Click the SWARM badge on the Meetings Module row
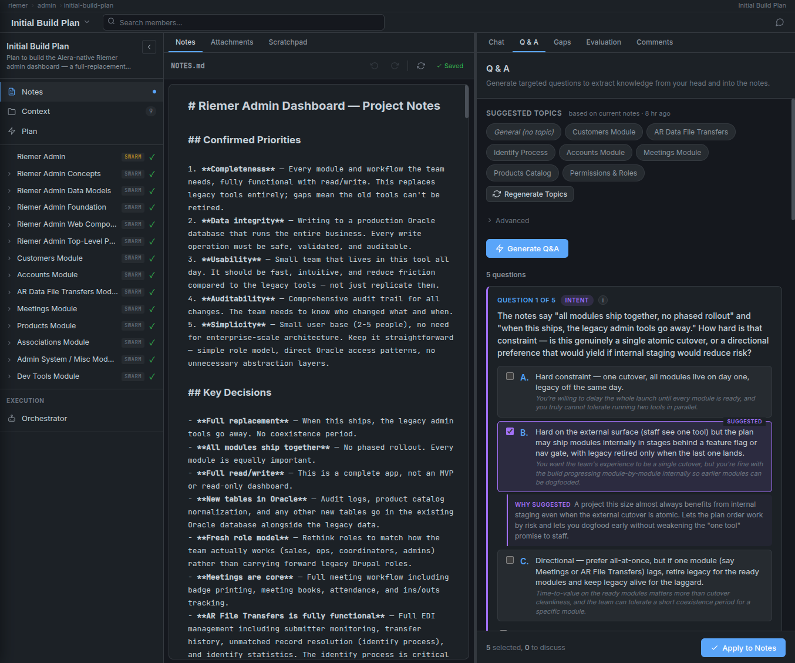The height and width of the screenshot is (663, 795). (x=133, y=309)
